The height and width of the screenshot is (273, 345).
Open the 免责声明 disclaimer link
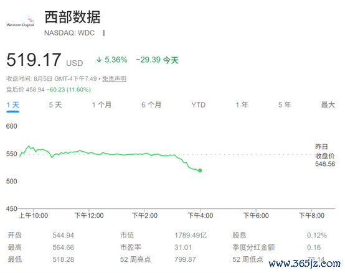coord(114,79)
